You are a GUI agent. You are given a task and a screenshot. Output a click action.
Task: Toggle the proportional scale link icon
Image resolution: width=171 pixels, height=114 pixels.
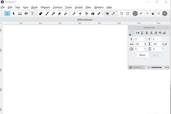click(x=166, y=44)
